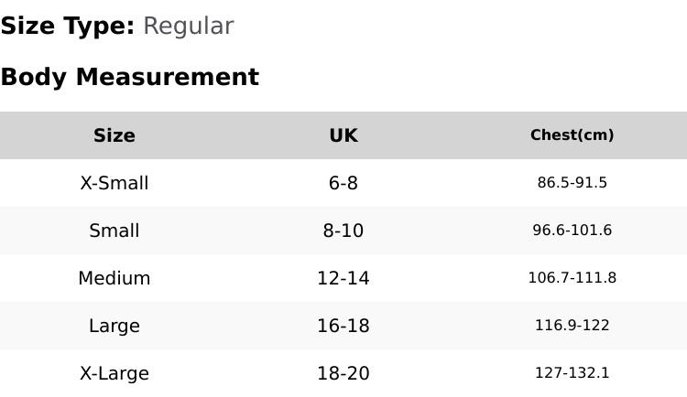Image resolution: width=687 pixels, height=397 pixels.
Task: Click the UK column header
Action: click(343, 135)
